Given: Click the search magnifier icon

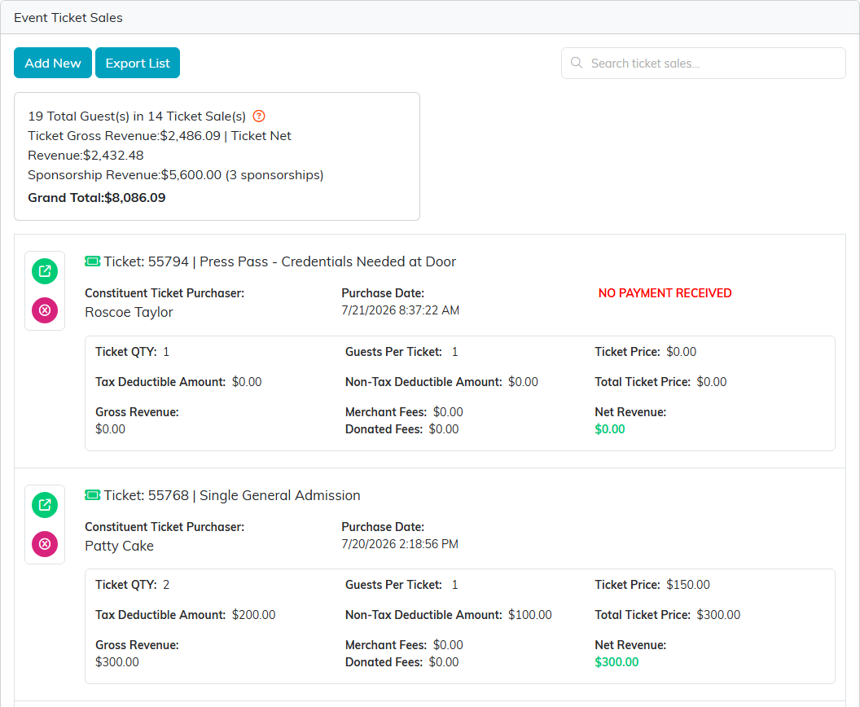Looking at the screenshot, I should 577,63.
